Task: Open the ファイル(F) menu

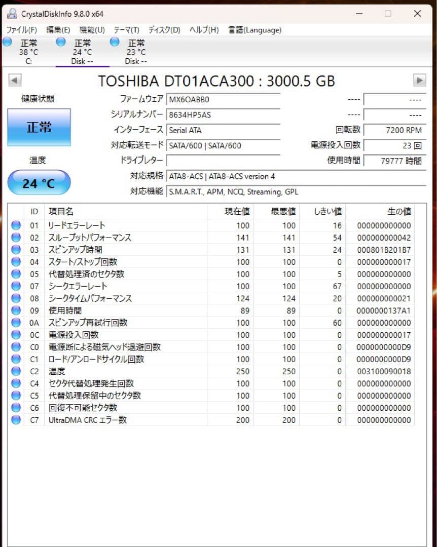Action: point(22,30)
